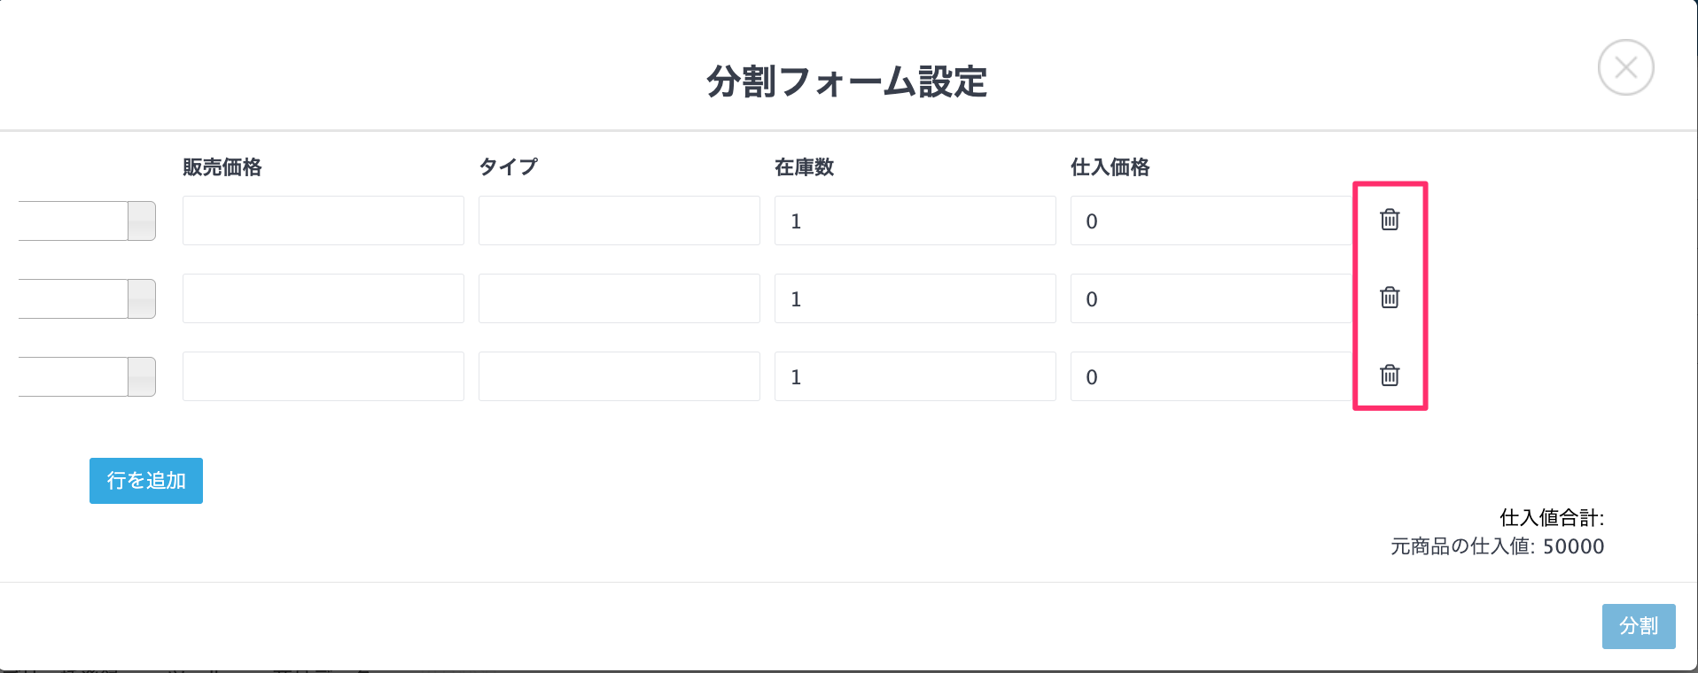The height and width of the screenshot is (673, 1698).
Task: Click the 行を追加 button
Action: (x=146, y=481)
